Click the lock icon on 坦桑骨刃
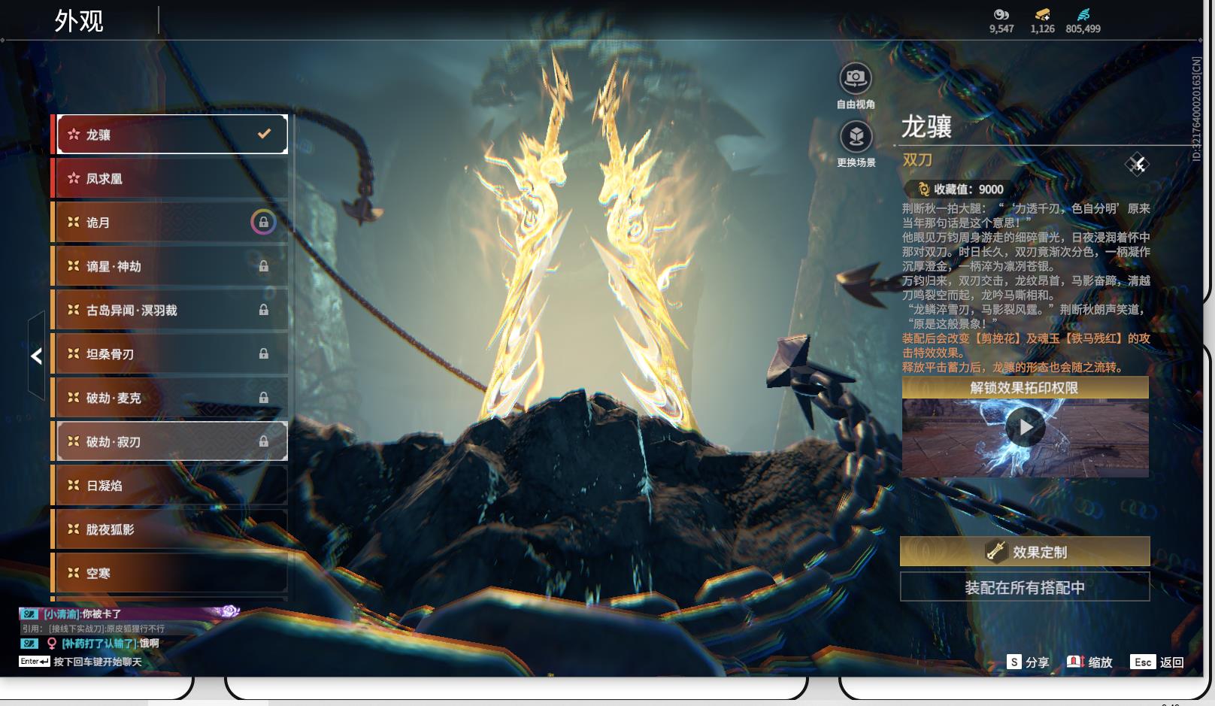This screenshot has height=706, width=1215. click(x=264, y=353)
